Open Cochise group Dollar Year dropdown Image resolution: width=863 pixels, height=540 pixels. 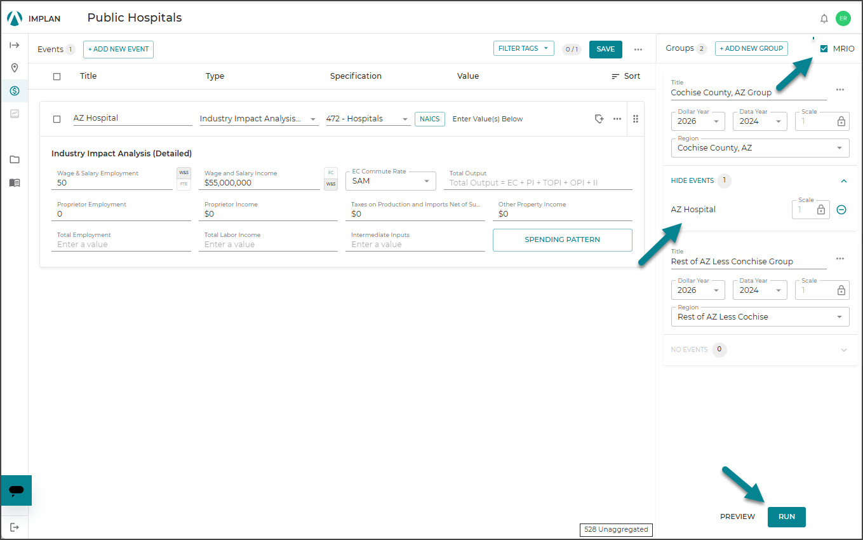click(x=698, y=121)
